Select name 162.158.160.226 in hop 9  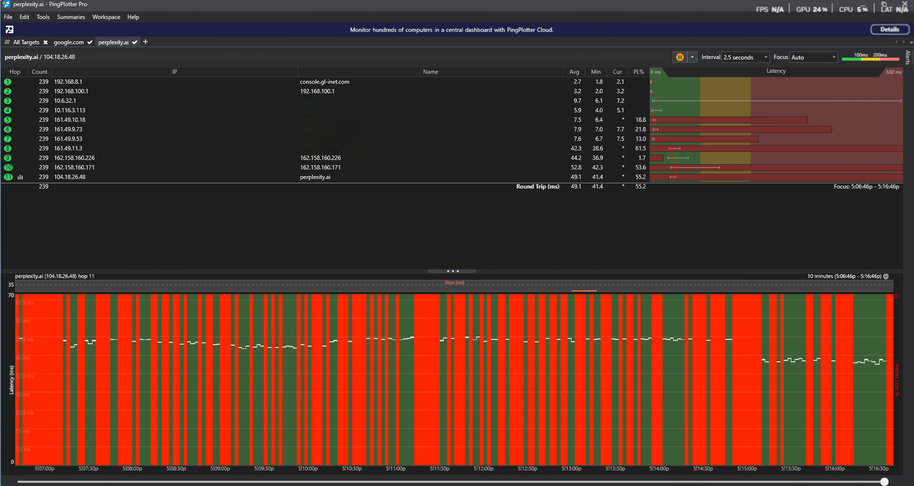[x=320, y=158]
